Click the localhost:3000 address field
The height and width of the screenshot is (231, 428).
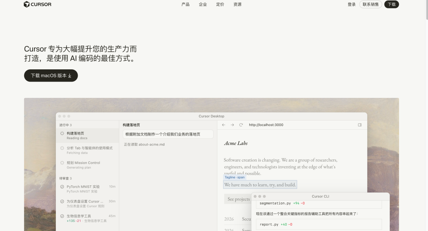(x=266, y=125)
